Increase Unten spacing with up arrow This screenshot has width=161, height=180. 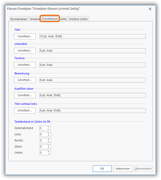pyautogui.click(x=49, y=152)
